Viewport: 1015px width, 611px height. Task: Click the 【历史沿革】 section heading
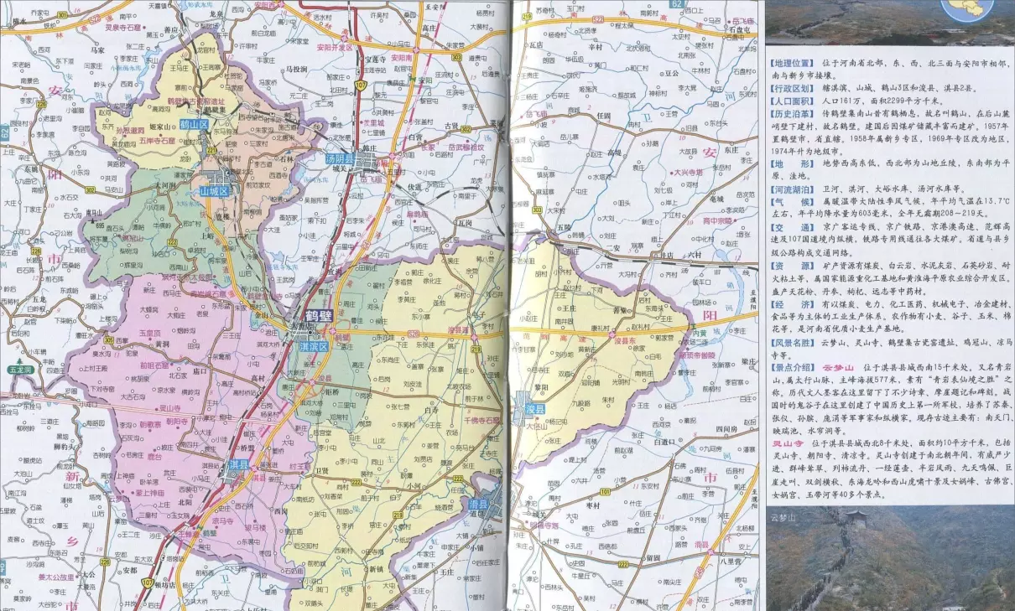tap(792, 112)
